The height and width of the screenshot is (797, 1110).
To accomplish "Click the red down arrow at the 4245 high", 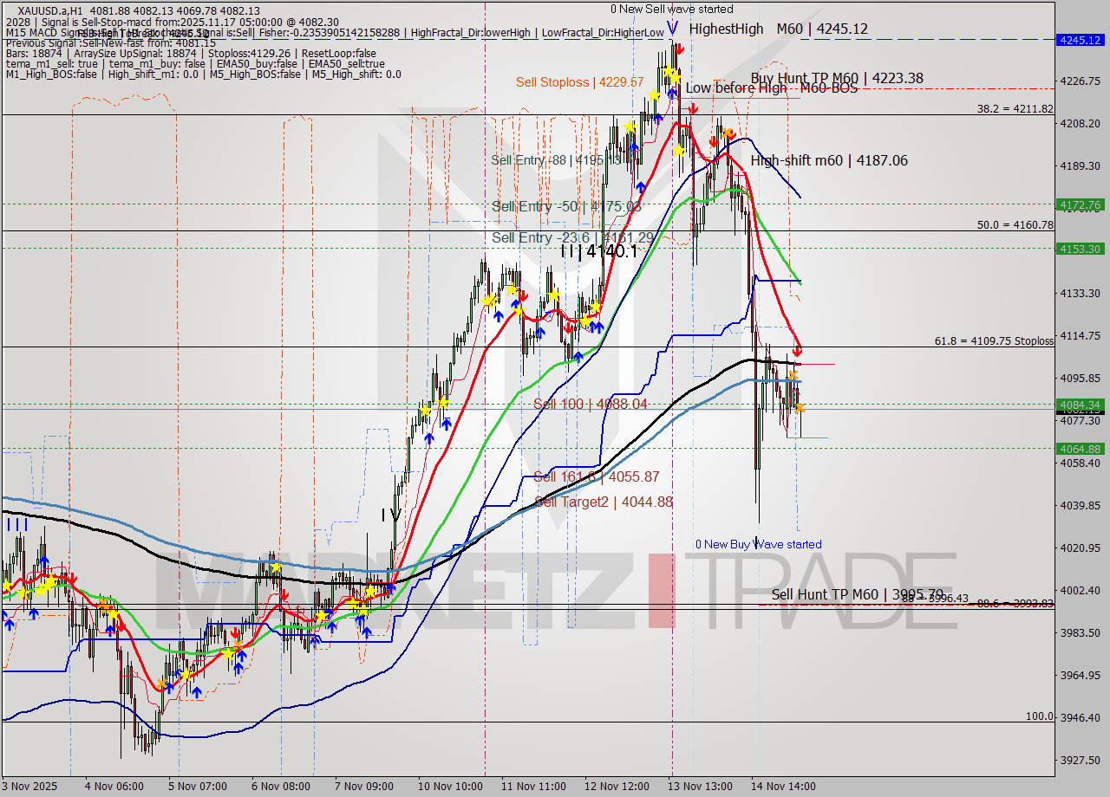I will [680, 49].
